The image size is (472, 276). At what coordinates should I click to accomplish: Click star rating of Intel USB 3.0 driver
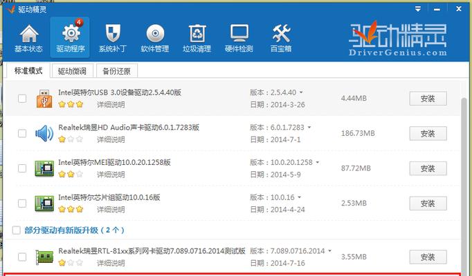coord(71,104)
